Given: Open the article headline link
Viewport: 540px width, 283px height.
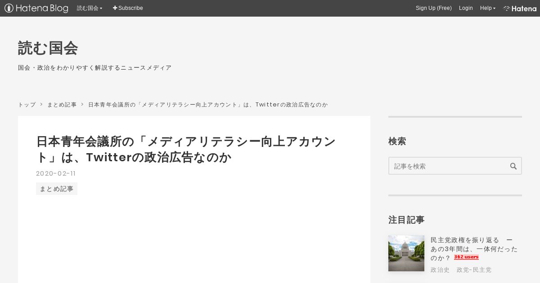Looking at the screenshot, I should (186, 150).
